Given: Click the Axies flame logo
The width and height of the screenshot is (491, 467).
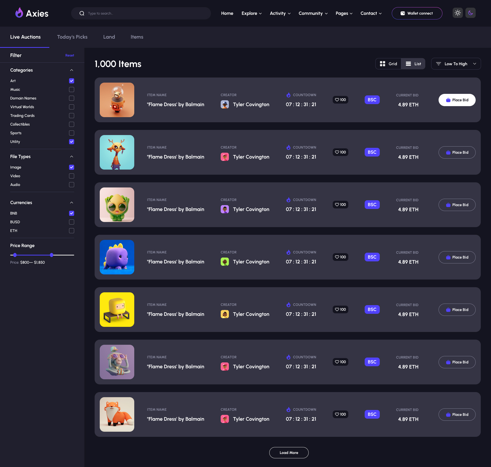Looking at the screenshot, I should [x=19, y=13].
